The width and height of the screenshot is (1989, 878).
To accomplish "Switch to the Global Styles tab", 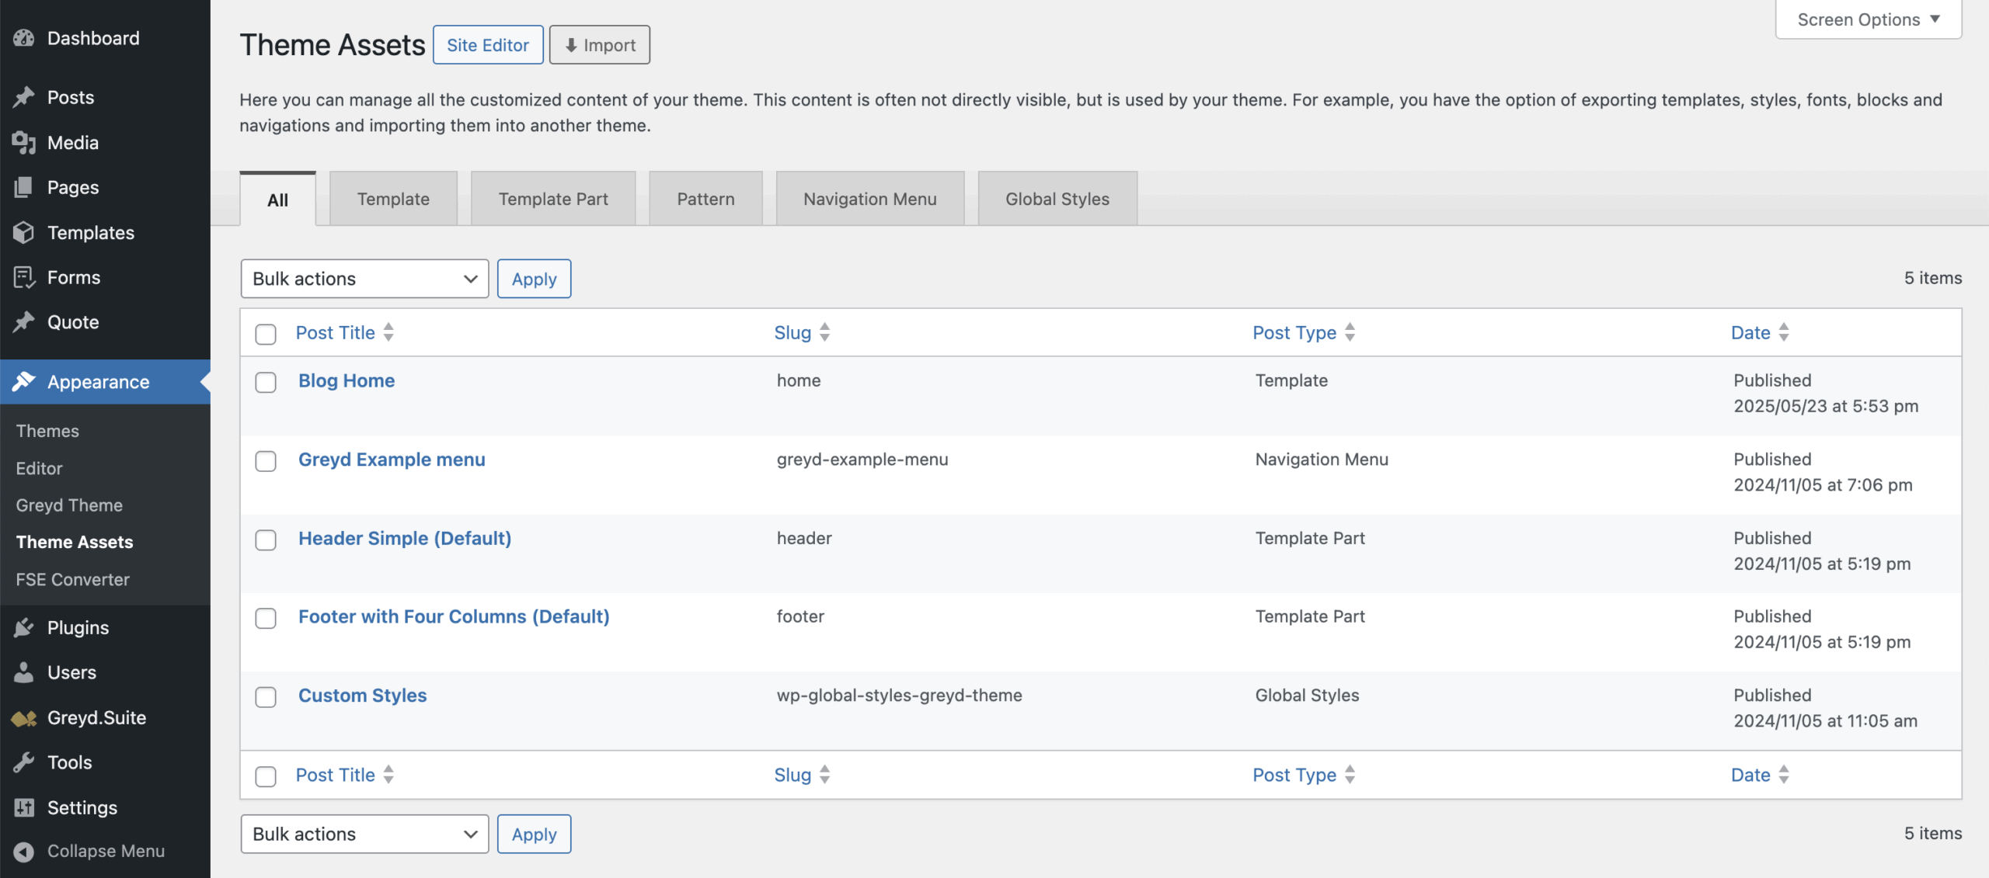I will pos(1057,199).
